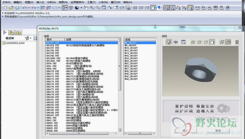The height and width of the screenshot is (139, 245).
Task: Toggle the highlighted annotation display icon
Action: coord(190,8)
